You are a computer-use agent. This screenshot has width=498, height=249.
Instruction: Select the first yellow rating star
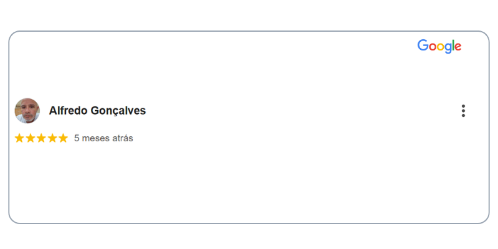(x=19, y=138)
